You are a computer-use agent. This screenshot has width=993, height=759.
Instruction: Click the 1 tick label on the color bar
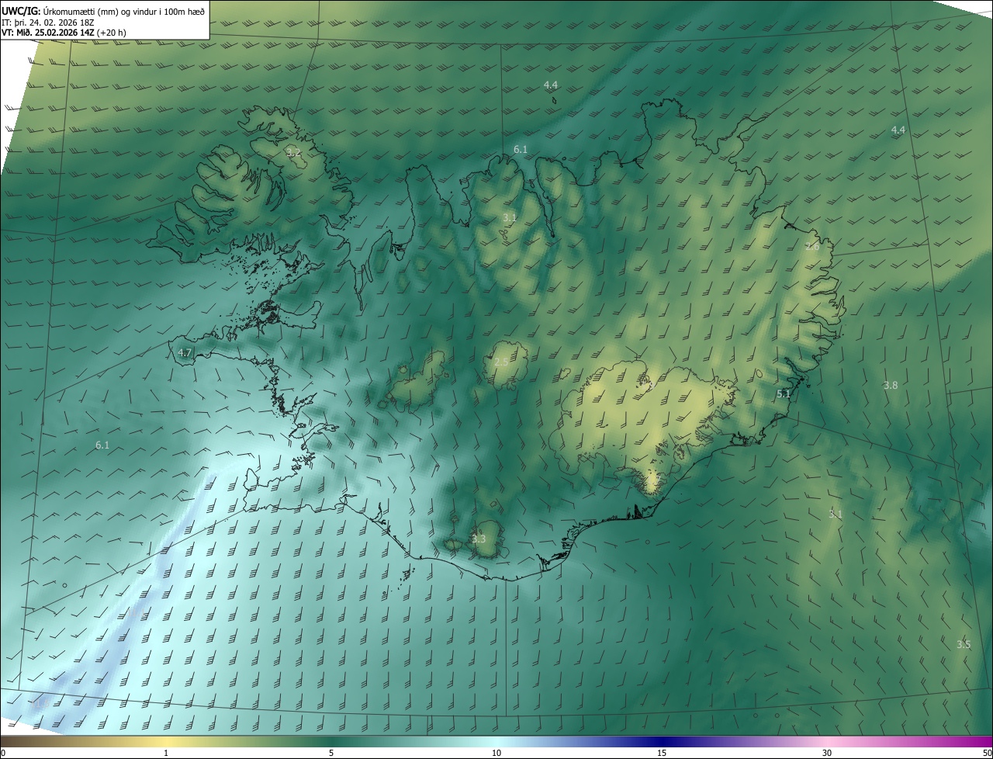coord(166,753)
